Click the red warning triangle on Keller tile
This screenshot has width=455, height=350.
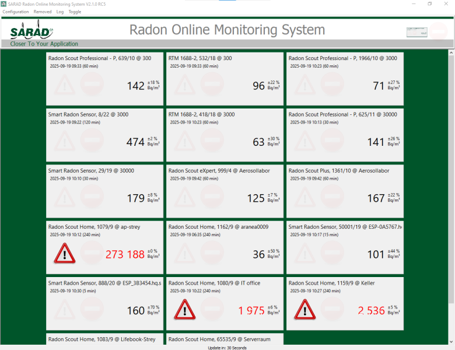click(x=305, y=310)
